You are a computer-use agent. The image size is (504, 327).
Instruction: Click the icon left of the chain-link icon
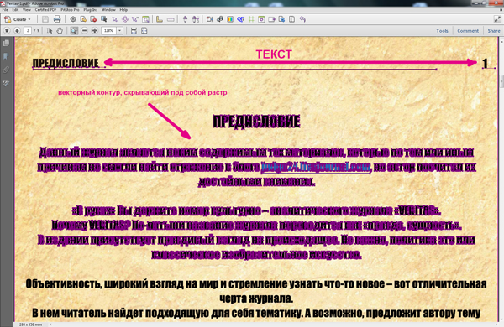click(x=209, y=19)
